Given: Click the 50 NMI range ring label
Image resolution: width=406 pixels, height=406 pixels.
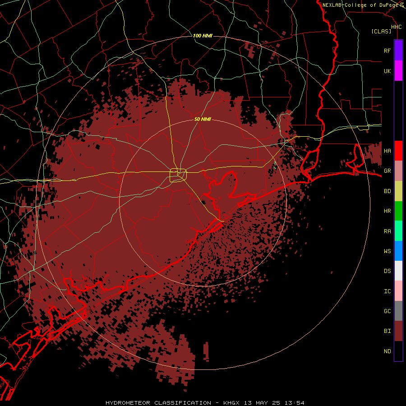Looking at the screenshot, I should (x=203, y=120).
